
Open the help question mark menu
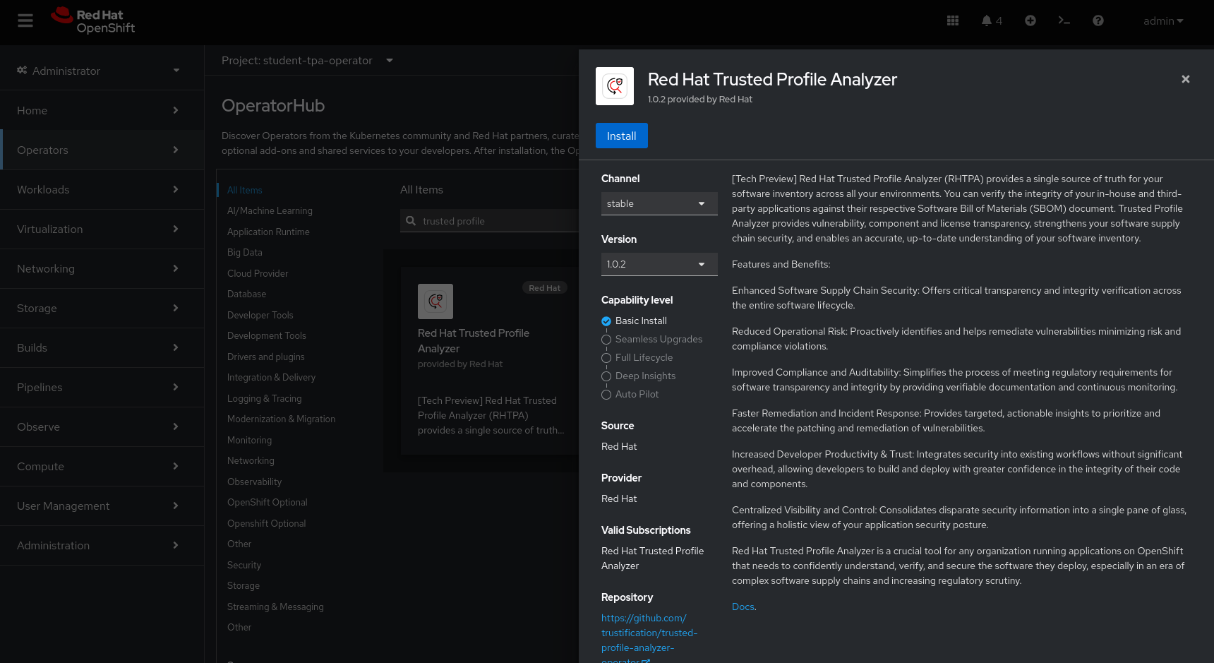pyautogui.click(x=1098, y=21)
